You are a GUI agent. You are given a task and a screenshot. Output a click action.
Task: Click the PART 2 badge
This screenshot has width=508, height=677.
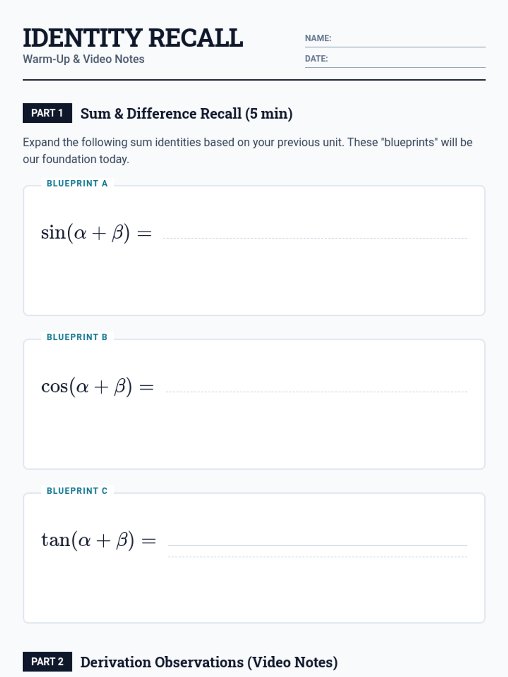click(47, 662)
